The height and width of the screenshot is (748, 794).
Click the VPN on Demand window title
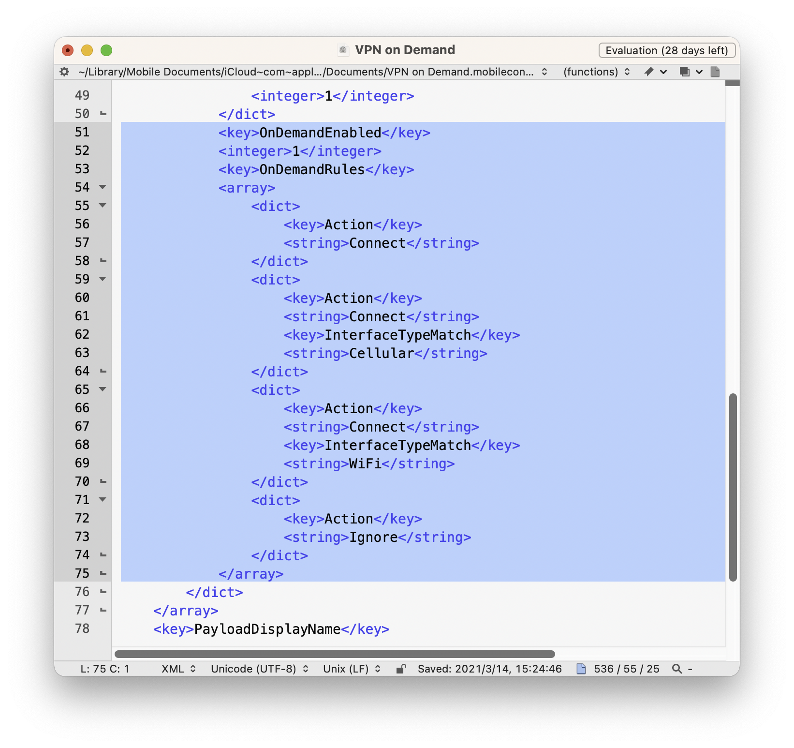[405, 50]
